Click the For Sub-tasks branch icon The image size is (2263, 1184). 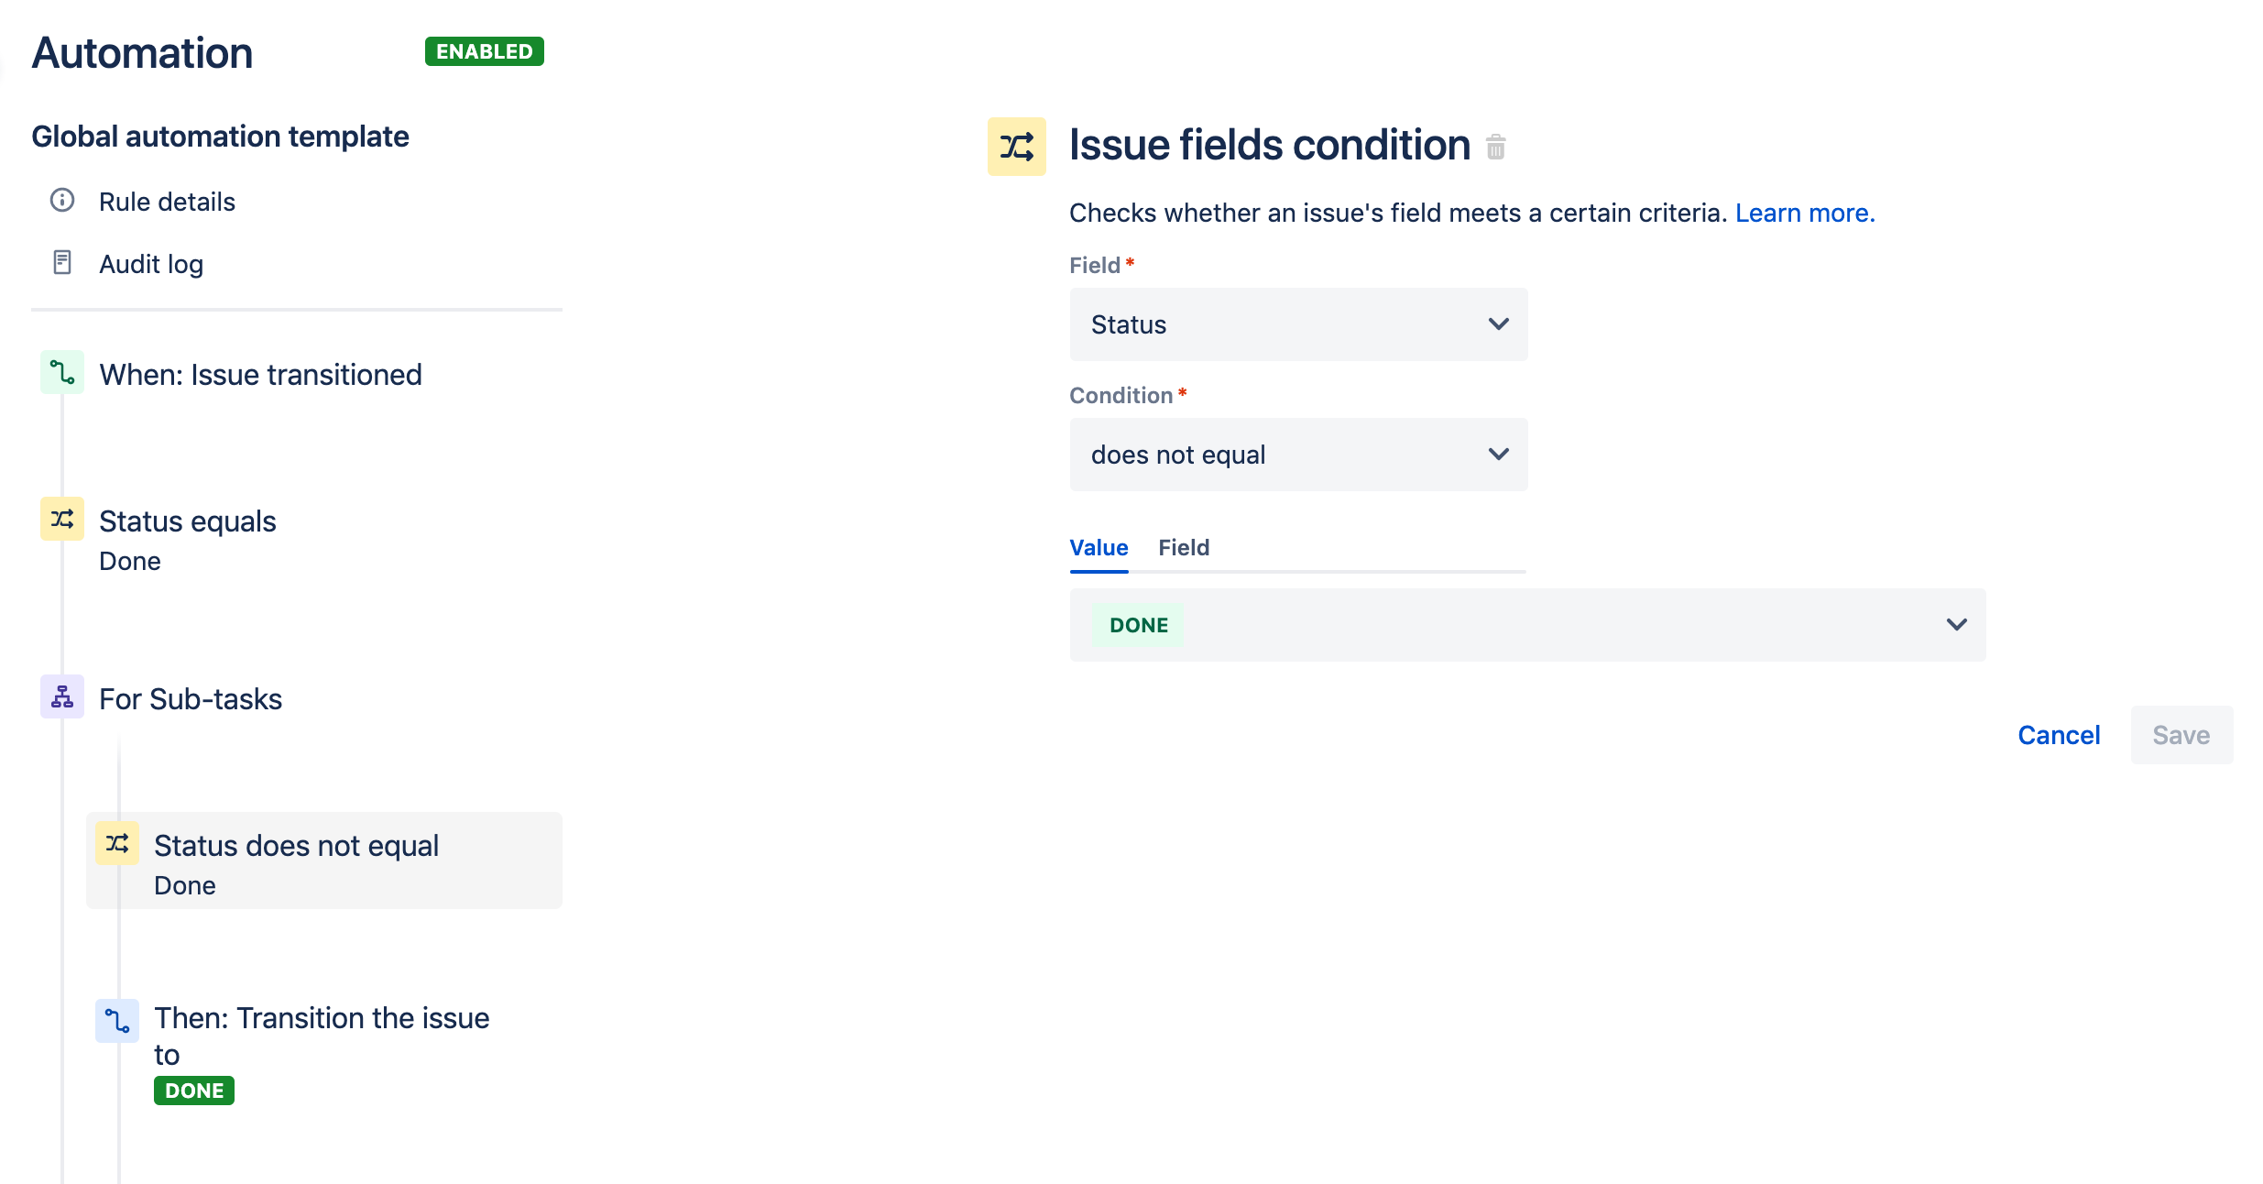coord(62,697)
